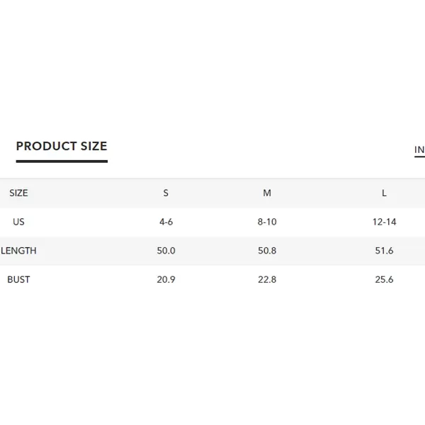Click the underline beneath the IN tab

[x=419, y=157]
